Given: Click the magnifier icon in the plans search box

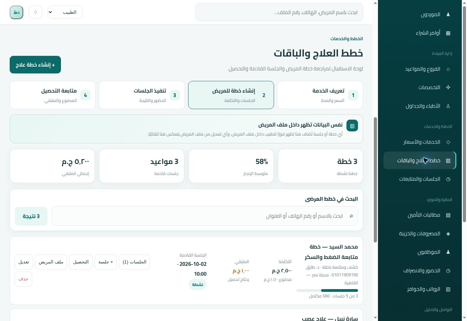Looking at the screenshot, I should coord(351,216).
